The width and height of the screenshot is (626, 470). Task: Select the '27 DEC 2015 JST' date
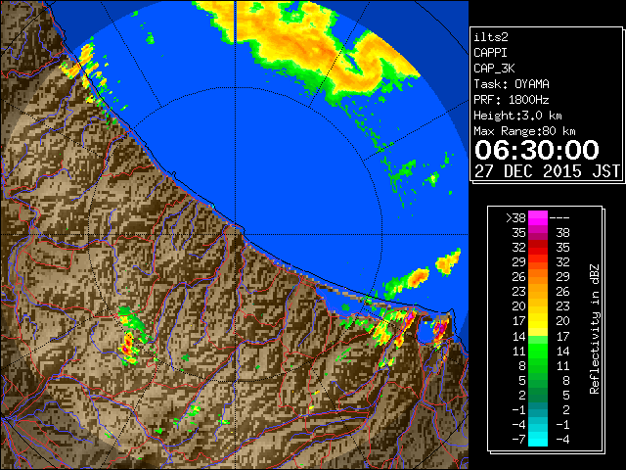coord(547,171)
